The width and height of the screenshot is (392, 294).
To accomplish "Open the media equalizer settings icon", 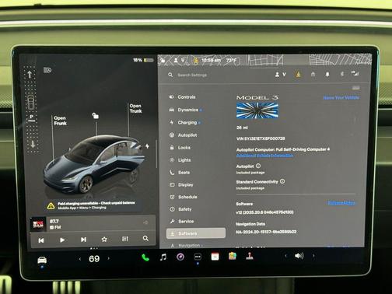I will (125, 239).
